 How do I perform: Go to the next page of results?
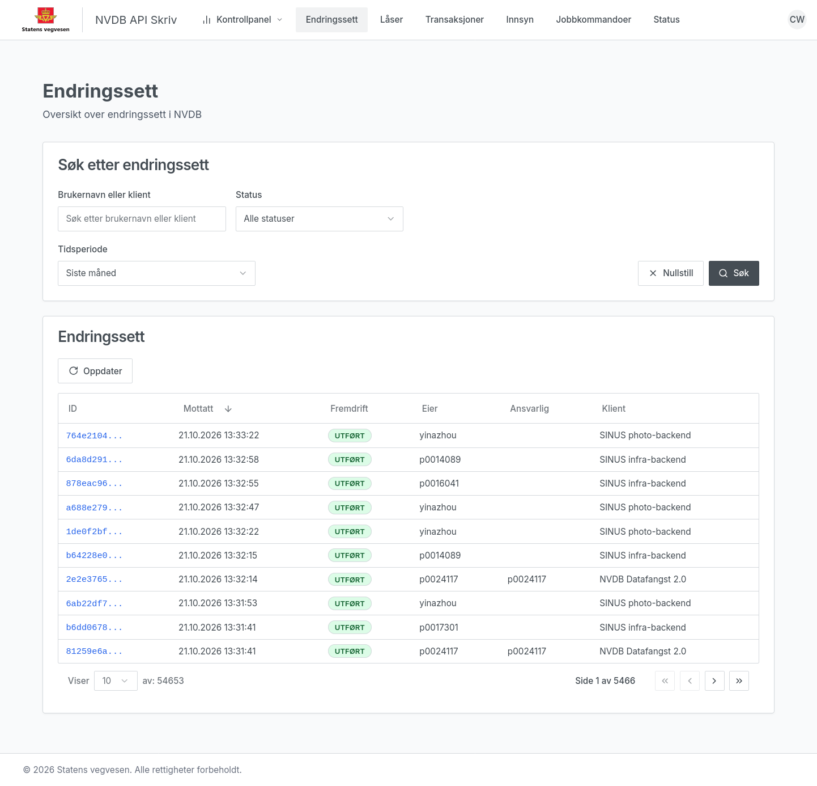click(714, 681)
